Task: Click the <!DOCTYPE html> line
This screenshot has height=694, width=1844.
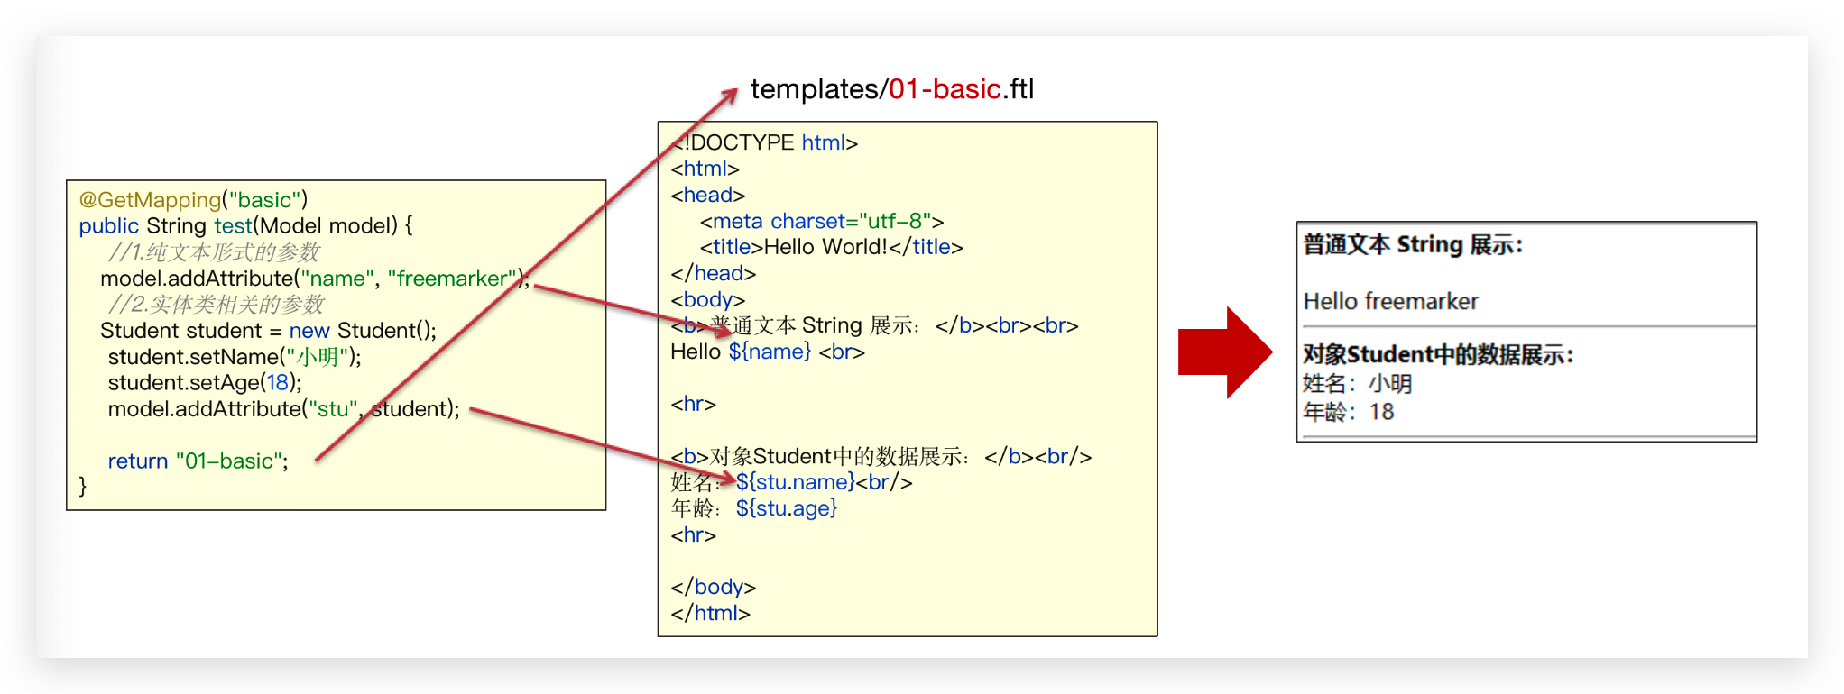Action: point(764,142)
